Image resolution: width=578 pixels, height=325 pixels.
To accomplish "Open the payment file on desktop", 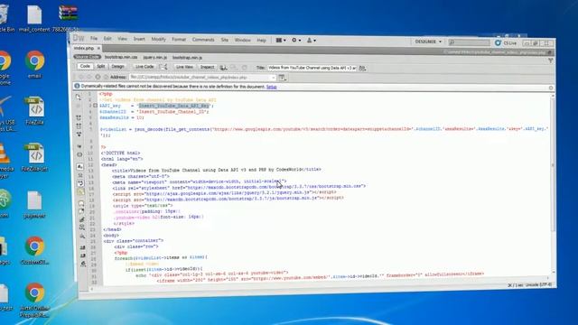I will click(x=34, y=205).
